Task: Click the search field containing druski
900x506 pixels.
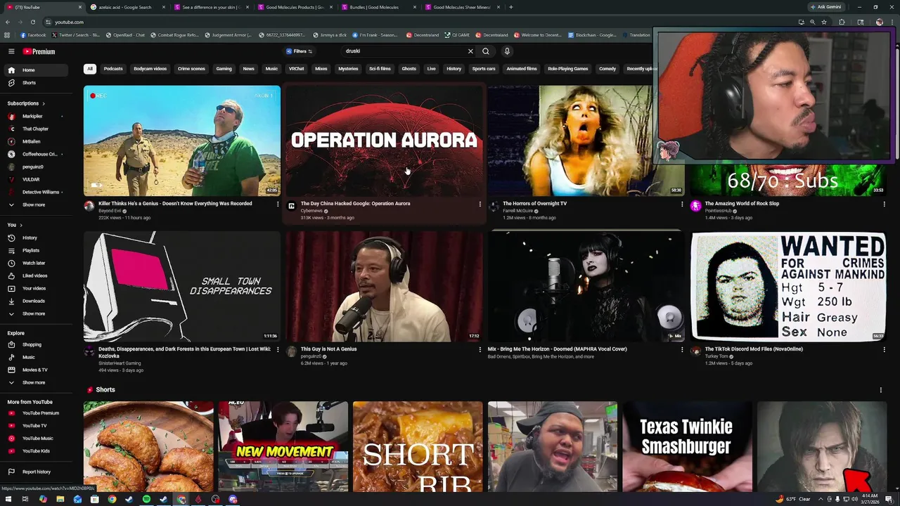Action: point(404,51)
